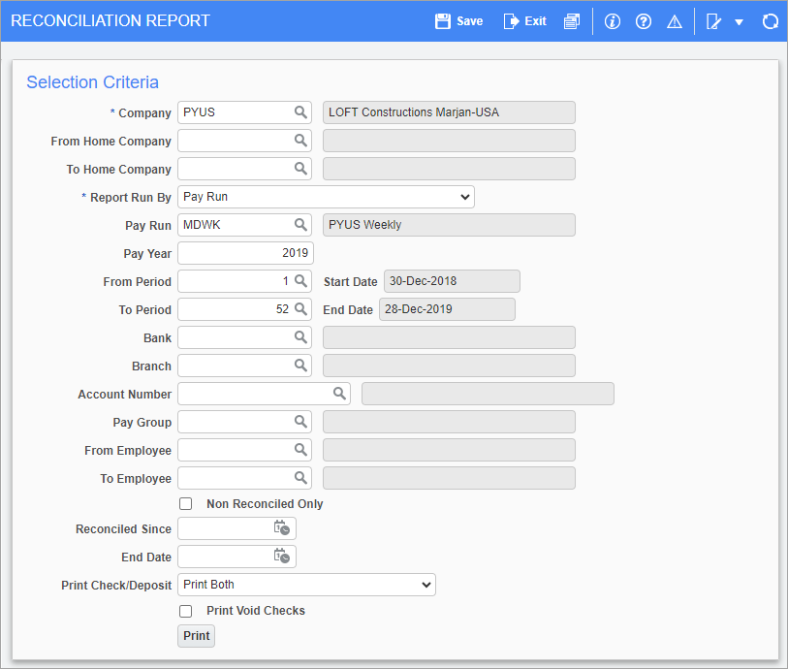788x669 pixels.
Task: Click the refresh icon in header
Action: click(770, 21)
